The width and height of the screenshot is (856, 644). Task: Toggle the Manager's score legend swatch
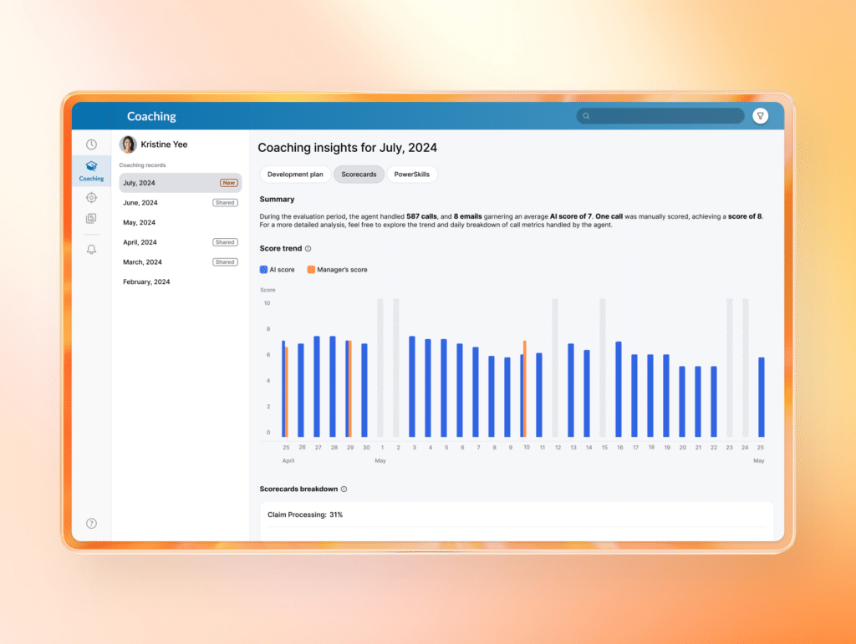(x=311, y=270)
